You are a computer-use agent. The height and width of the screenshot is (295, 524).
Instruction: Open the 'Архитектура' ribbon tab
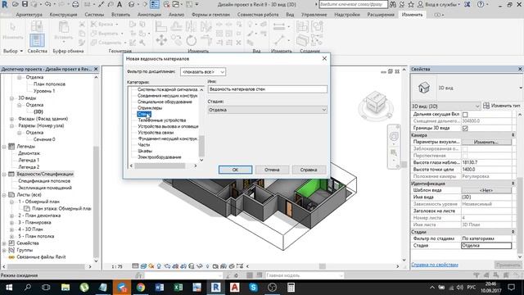point(29,15)
